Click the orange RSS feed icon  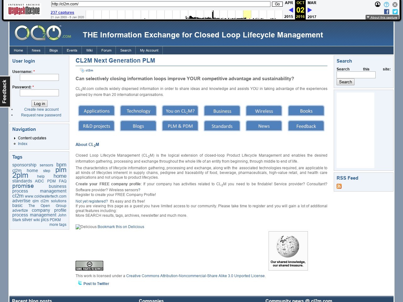pos(339,186)
